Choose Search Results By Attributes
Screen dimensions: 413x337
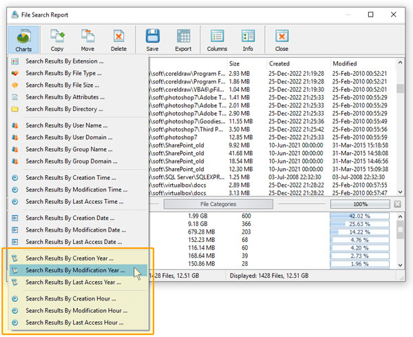[x=78, y=97]
